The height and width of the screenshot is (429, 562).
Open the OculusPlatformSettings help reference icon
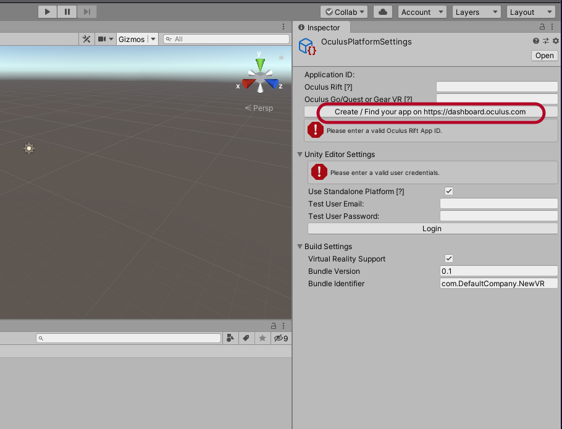(x=536, y=41)
